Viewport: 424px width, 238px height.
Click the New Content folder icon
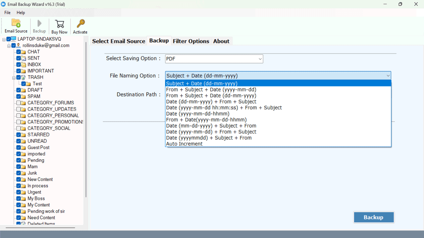pos(24,179)
